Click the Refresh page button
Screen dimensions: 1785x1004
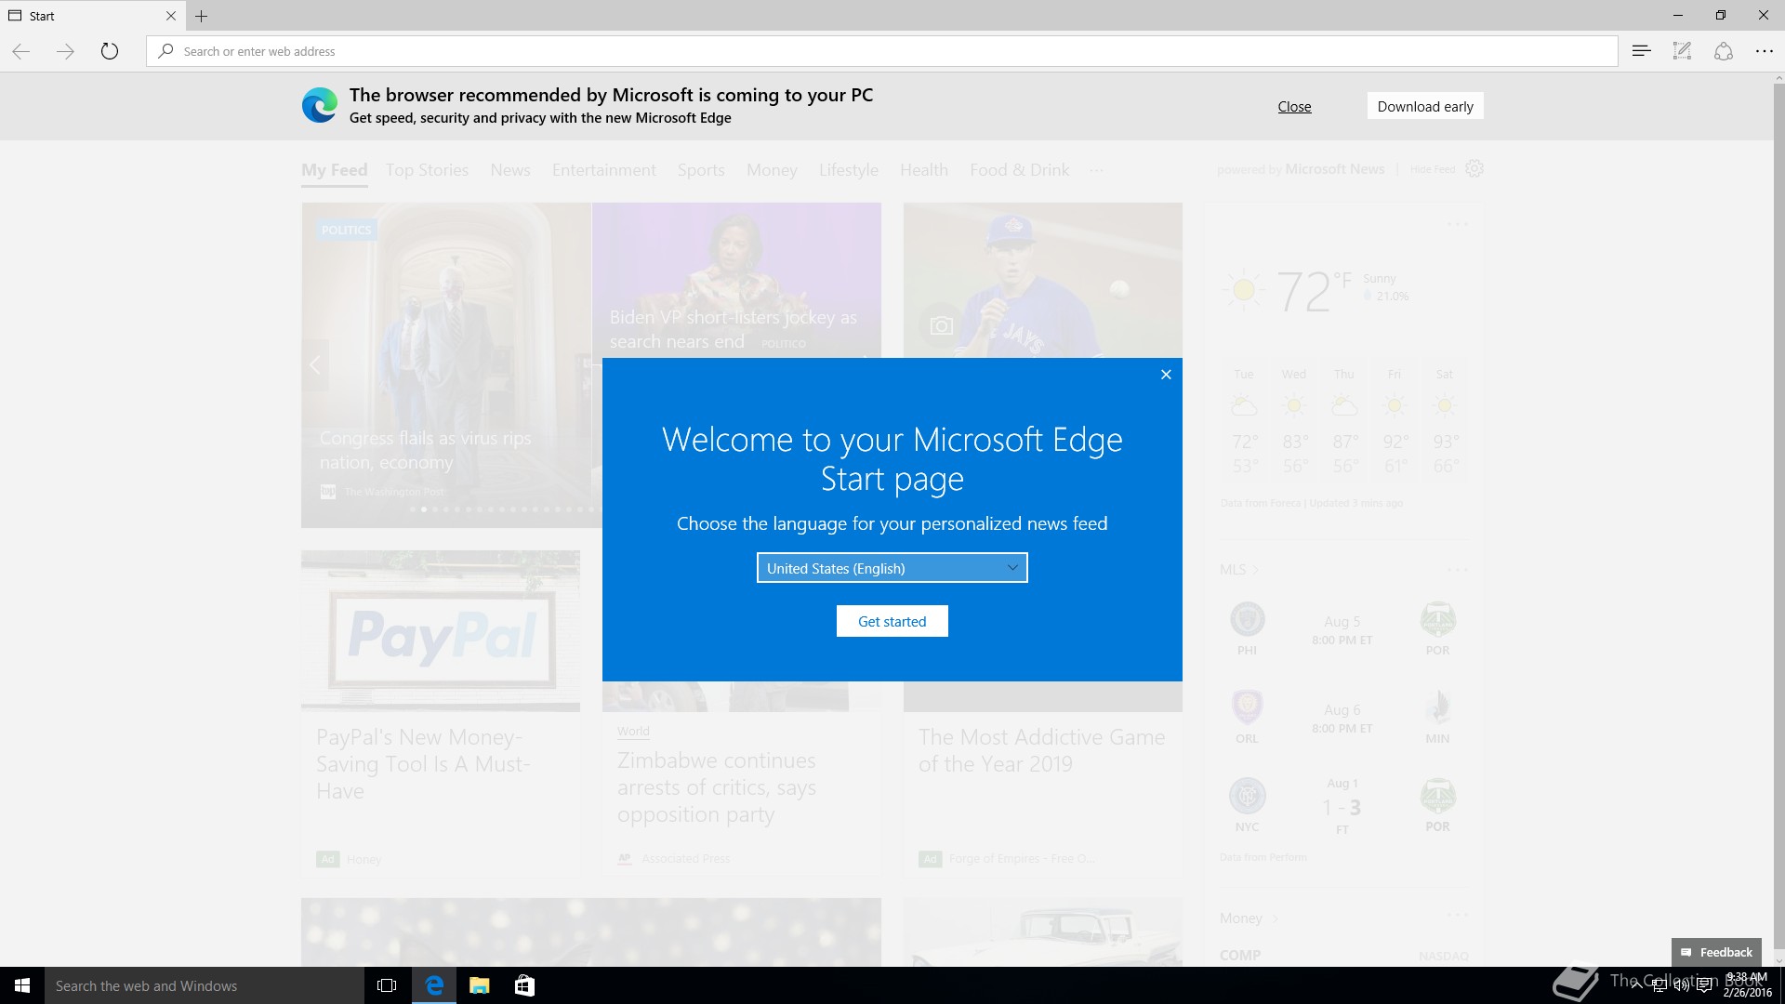coord(110,51)
